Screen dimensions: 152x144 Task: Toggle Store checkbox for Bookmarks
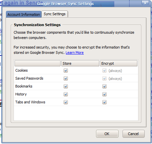(66, 87)
